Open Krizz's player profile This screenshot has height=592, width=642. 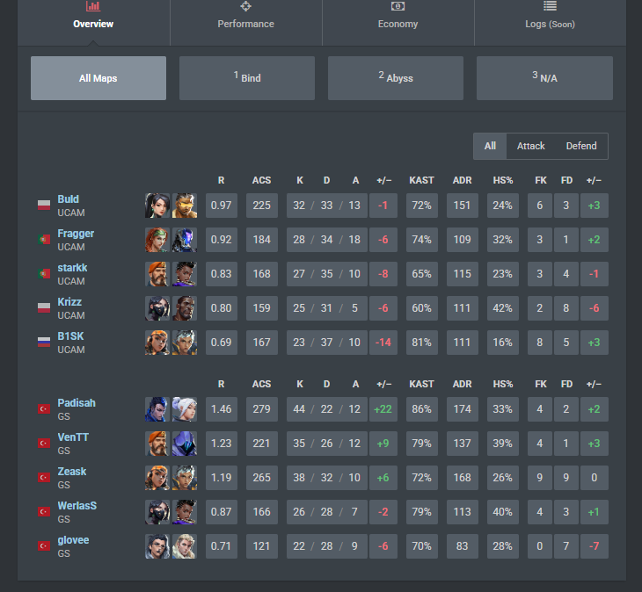pos(69,302)
